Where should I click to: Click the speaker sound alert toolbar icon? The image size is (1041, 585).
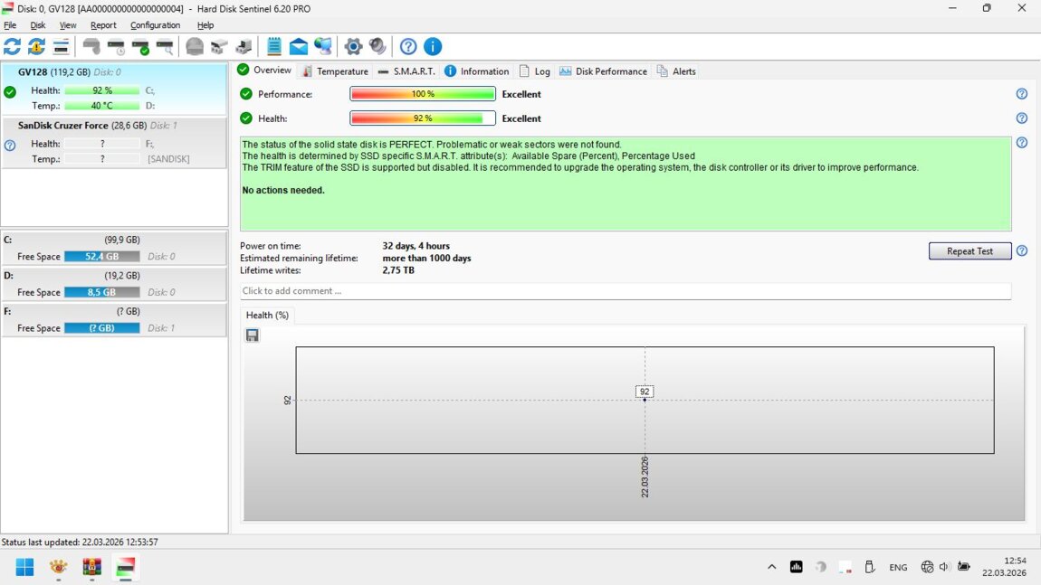coord(377,46)
